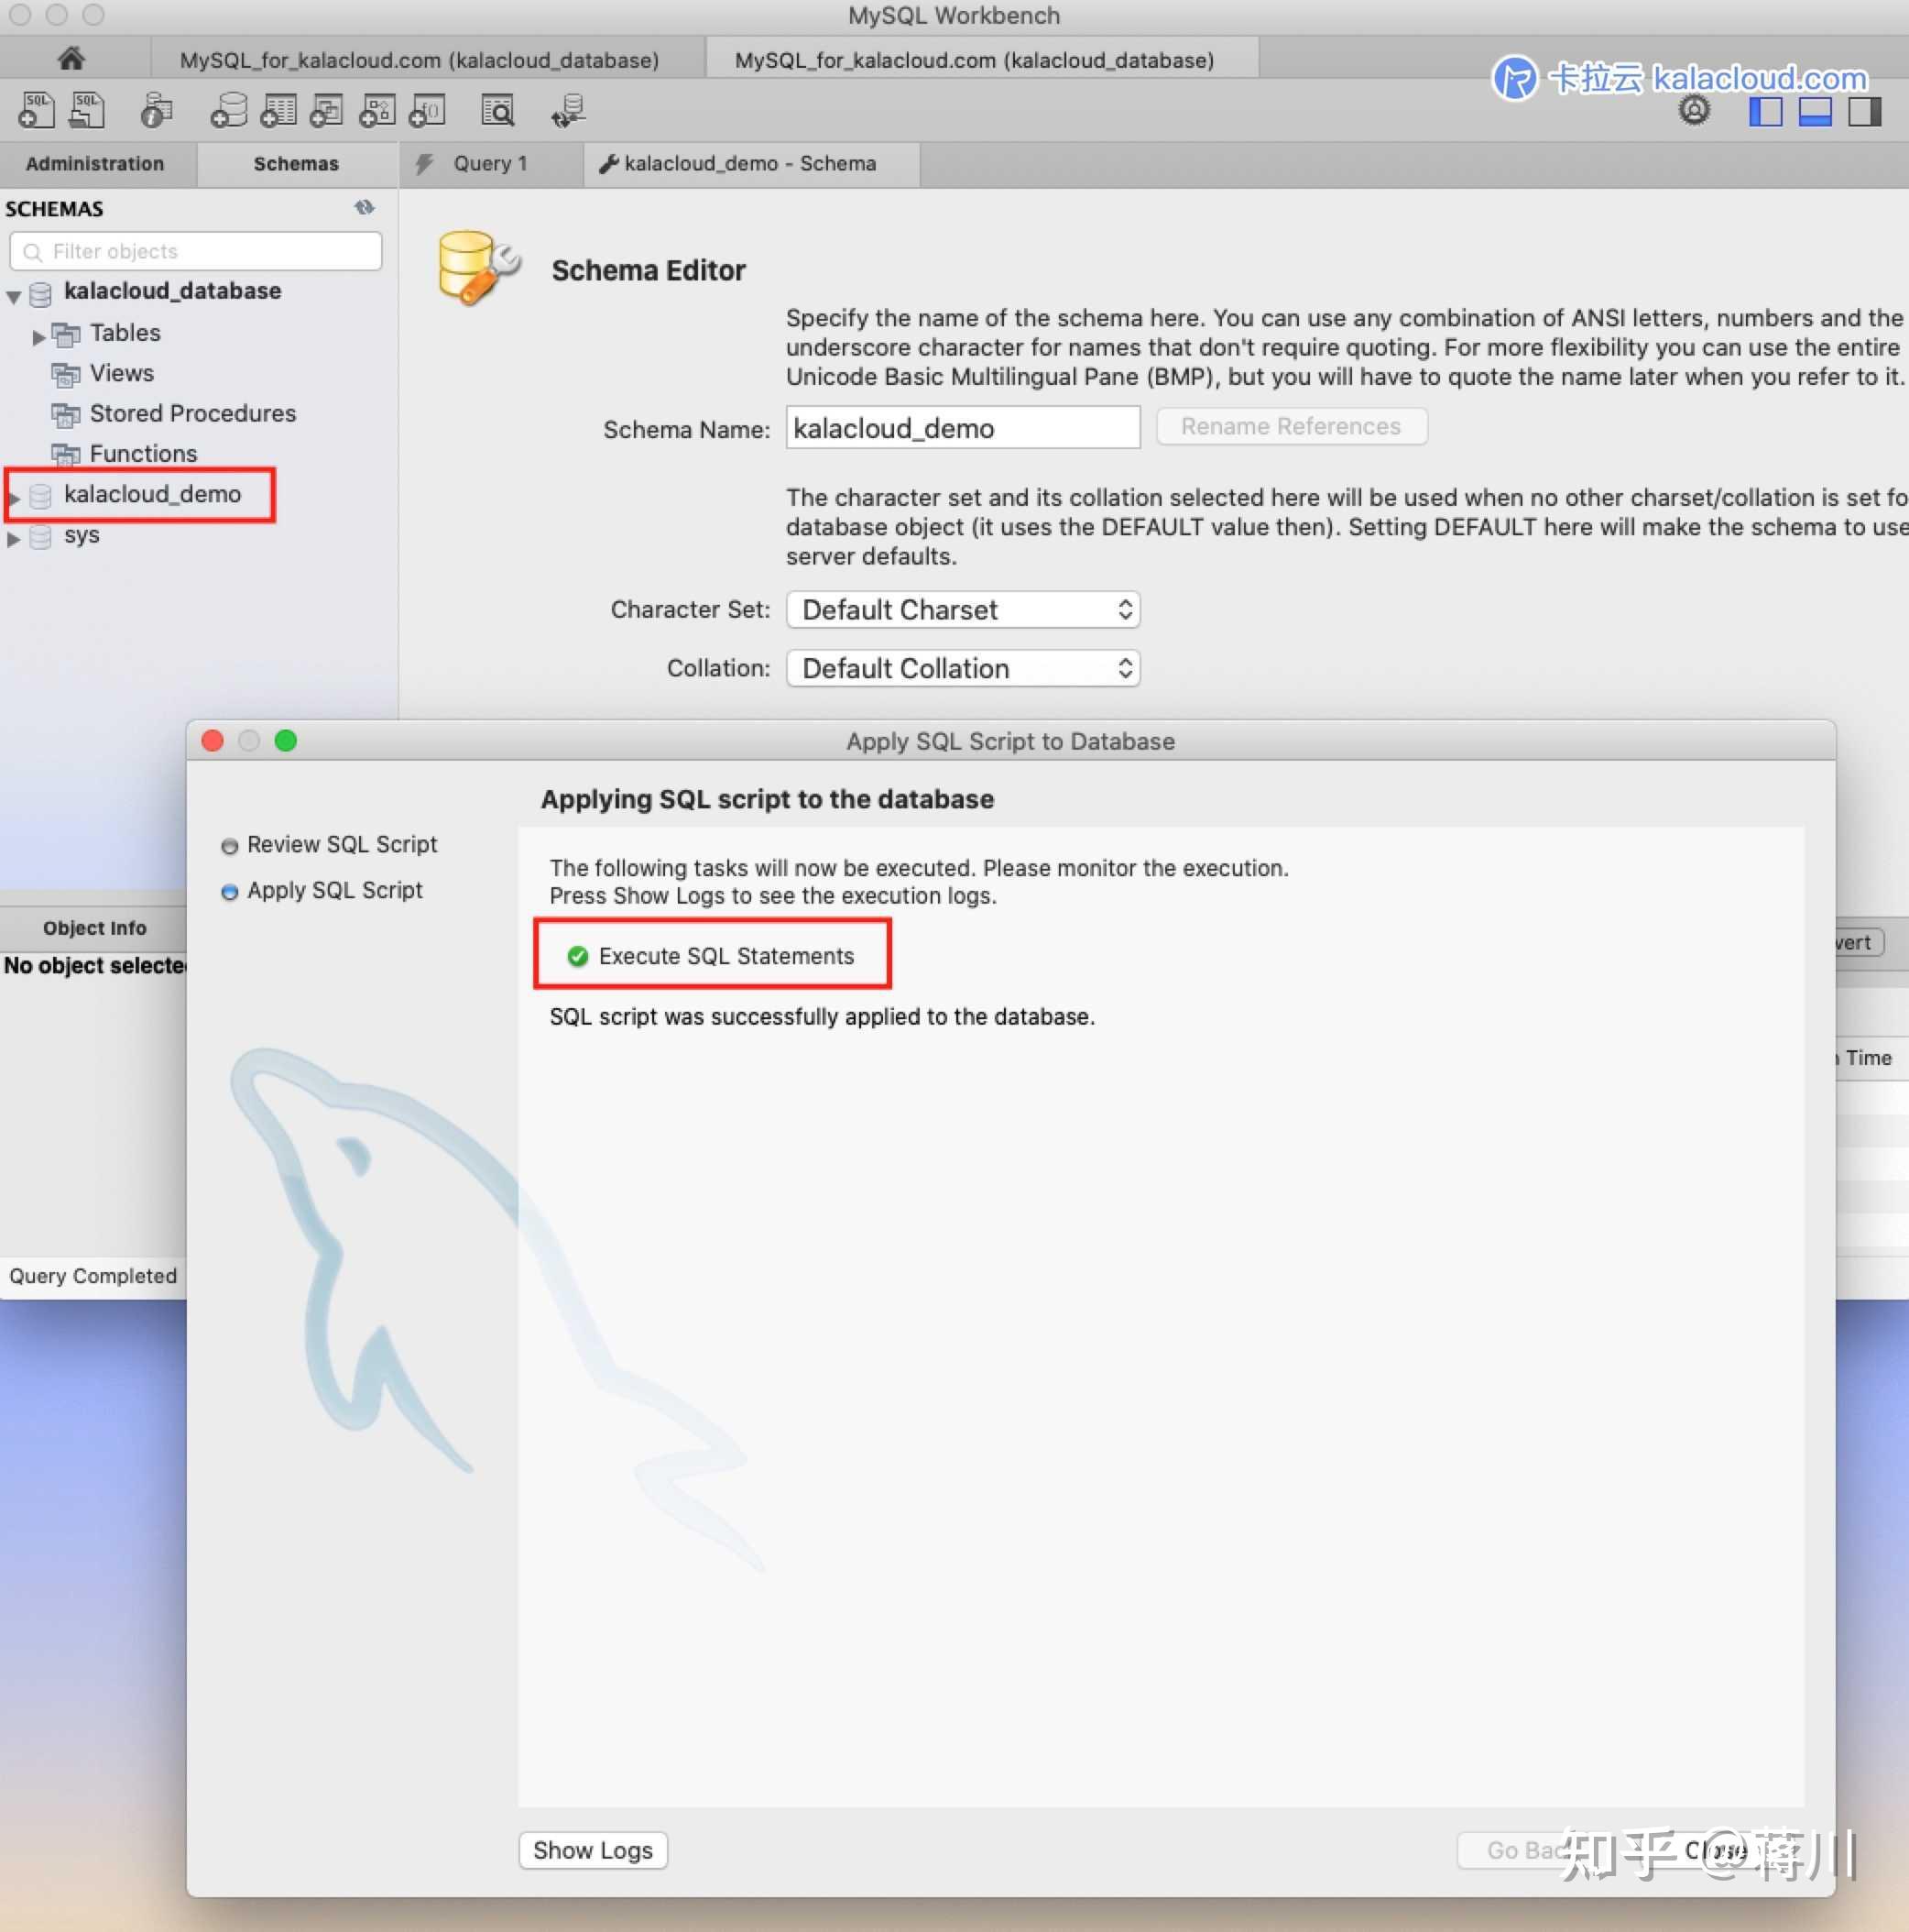Screen dimensions: 1909x1932
Task: Create a new view in the active schema
Action: (327, 110)
